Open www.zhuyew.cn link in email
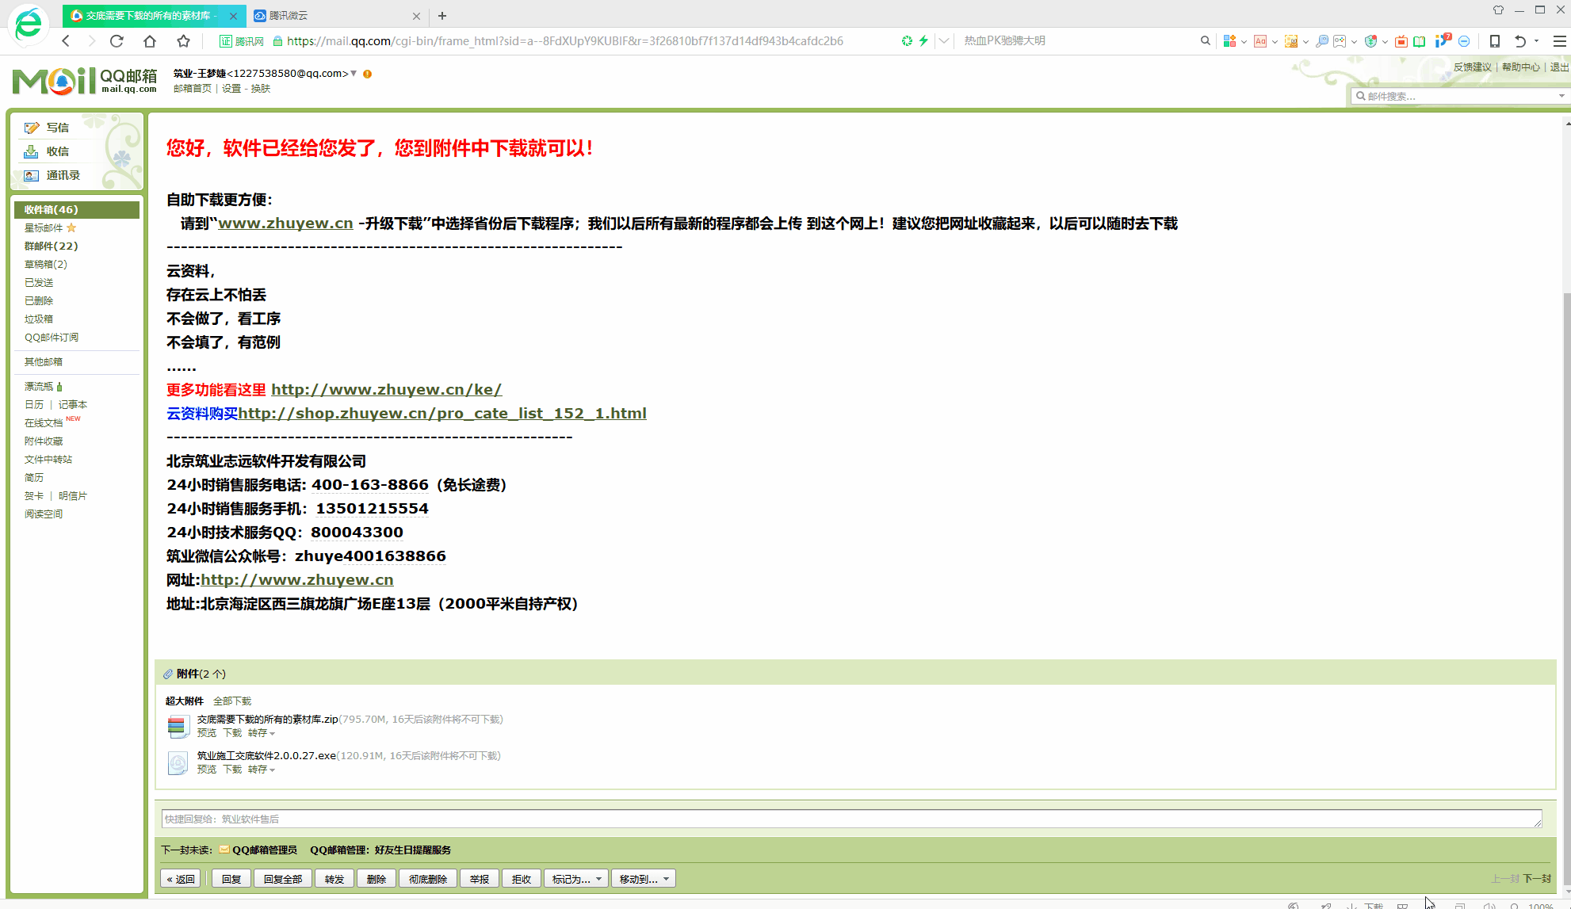This screenshot has height=909, width=1571. [285, 223]
